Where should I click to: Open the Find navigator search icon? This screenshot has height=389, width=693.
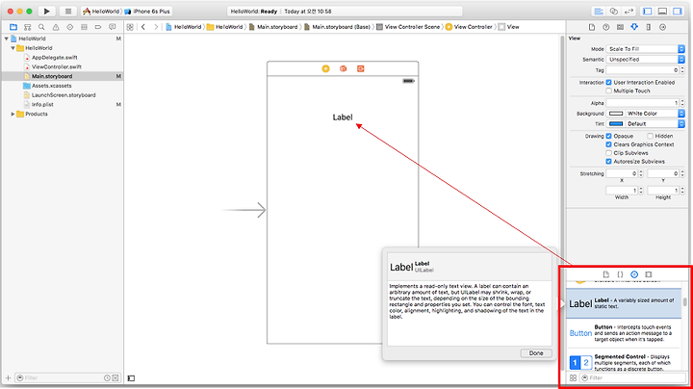coord(41,27)
